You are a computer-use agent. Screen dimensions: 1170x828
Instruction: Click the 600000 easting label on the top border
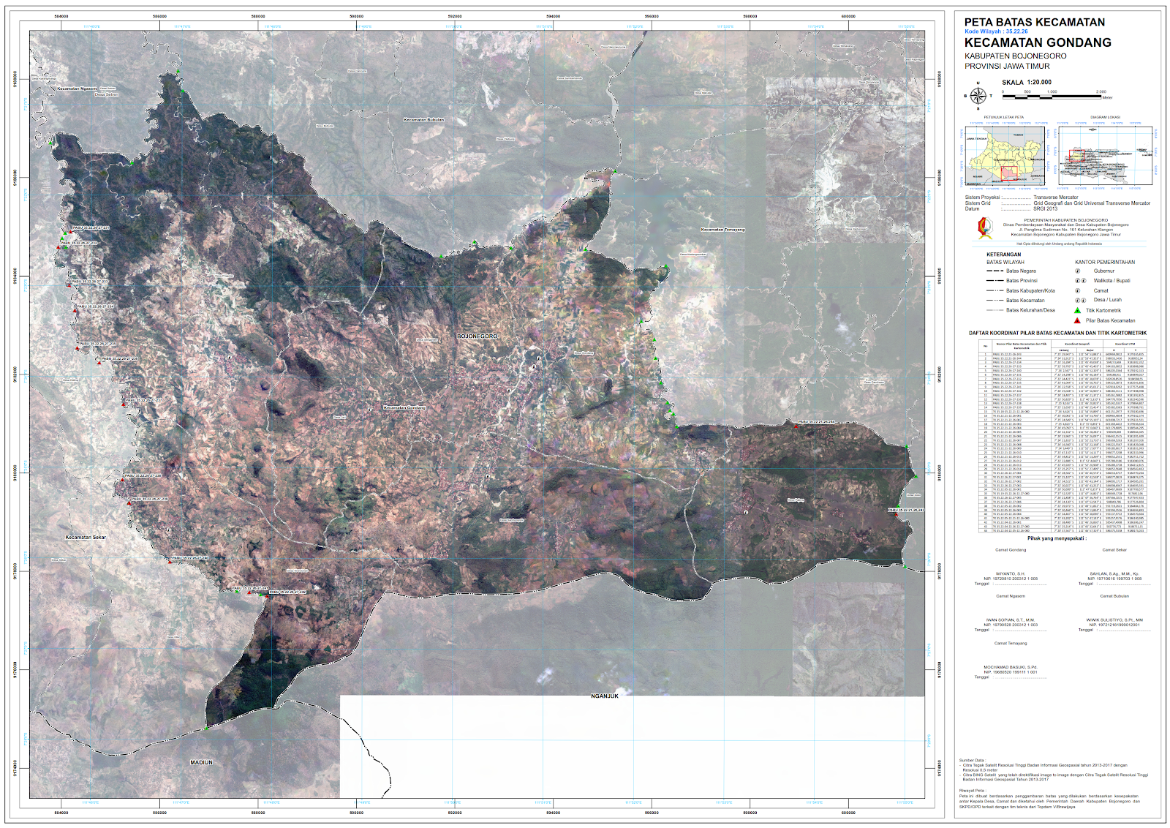tap(848, 16)
